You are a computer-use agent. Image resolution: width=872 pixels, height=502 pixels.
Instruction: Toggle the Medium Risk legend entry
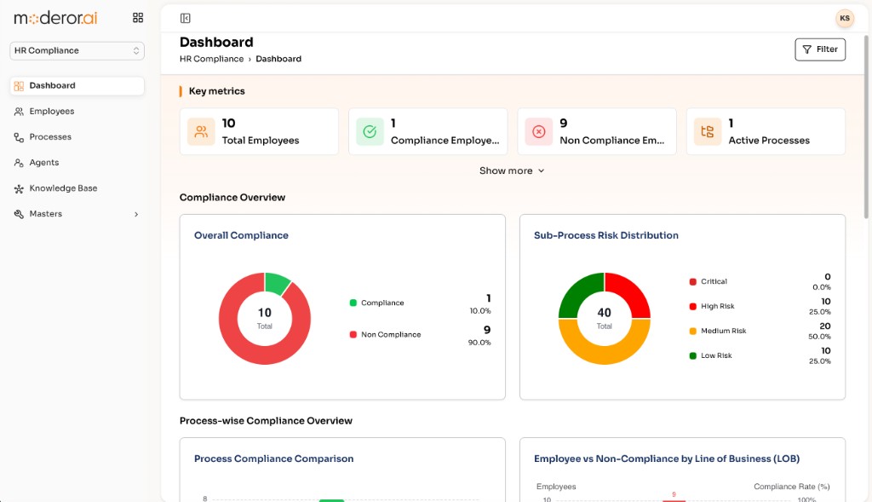pyautogui.click(x=717, y=331)
